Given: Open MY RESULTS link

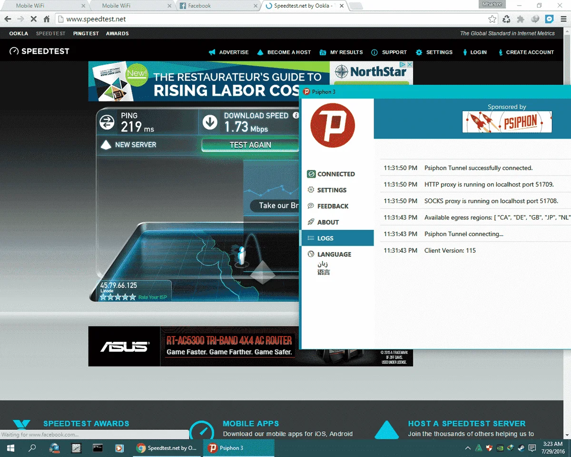Looking at the screenshot, I should click(x=341, y=52).
